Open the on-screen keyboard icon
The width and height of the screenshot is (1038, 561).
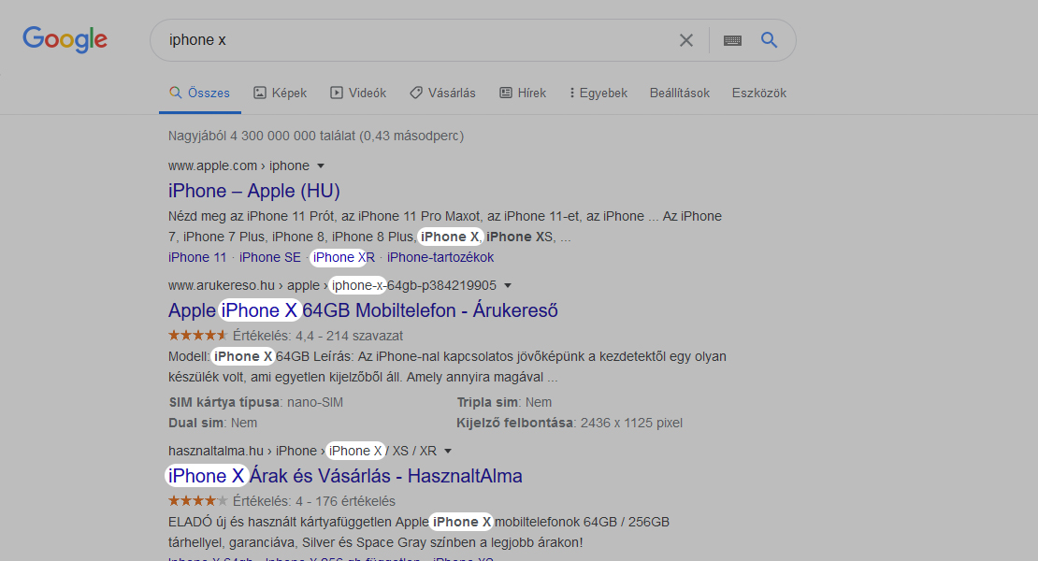(732, 40)
